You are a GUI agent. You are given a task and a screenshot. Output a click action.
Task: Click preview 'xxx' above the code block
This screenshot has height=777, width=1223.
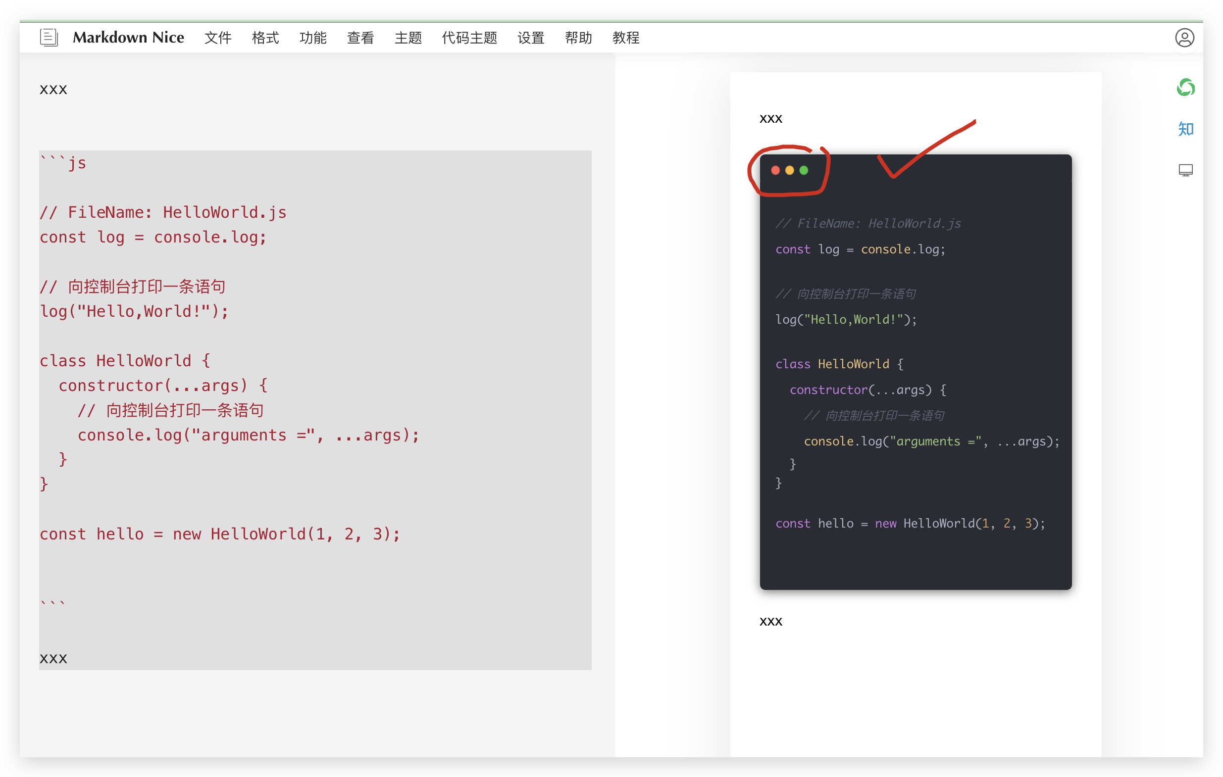[x=770, y=119]
